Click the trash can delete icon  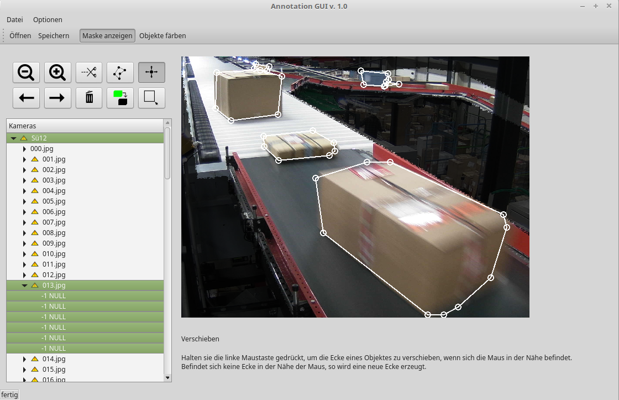point(89,98)
